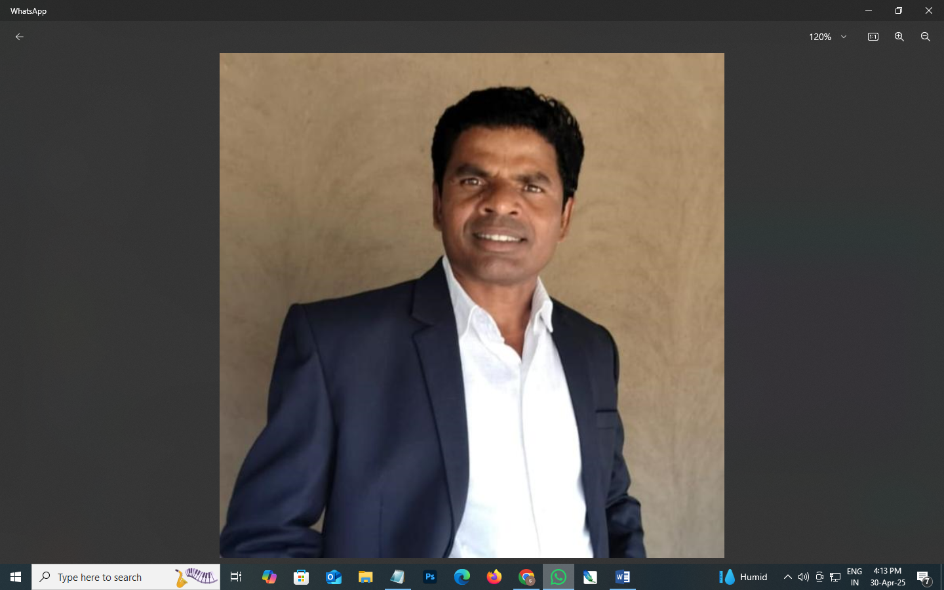
Task: Go back using the back arrow
Action: point(20,37)
